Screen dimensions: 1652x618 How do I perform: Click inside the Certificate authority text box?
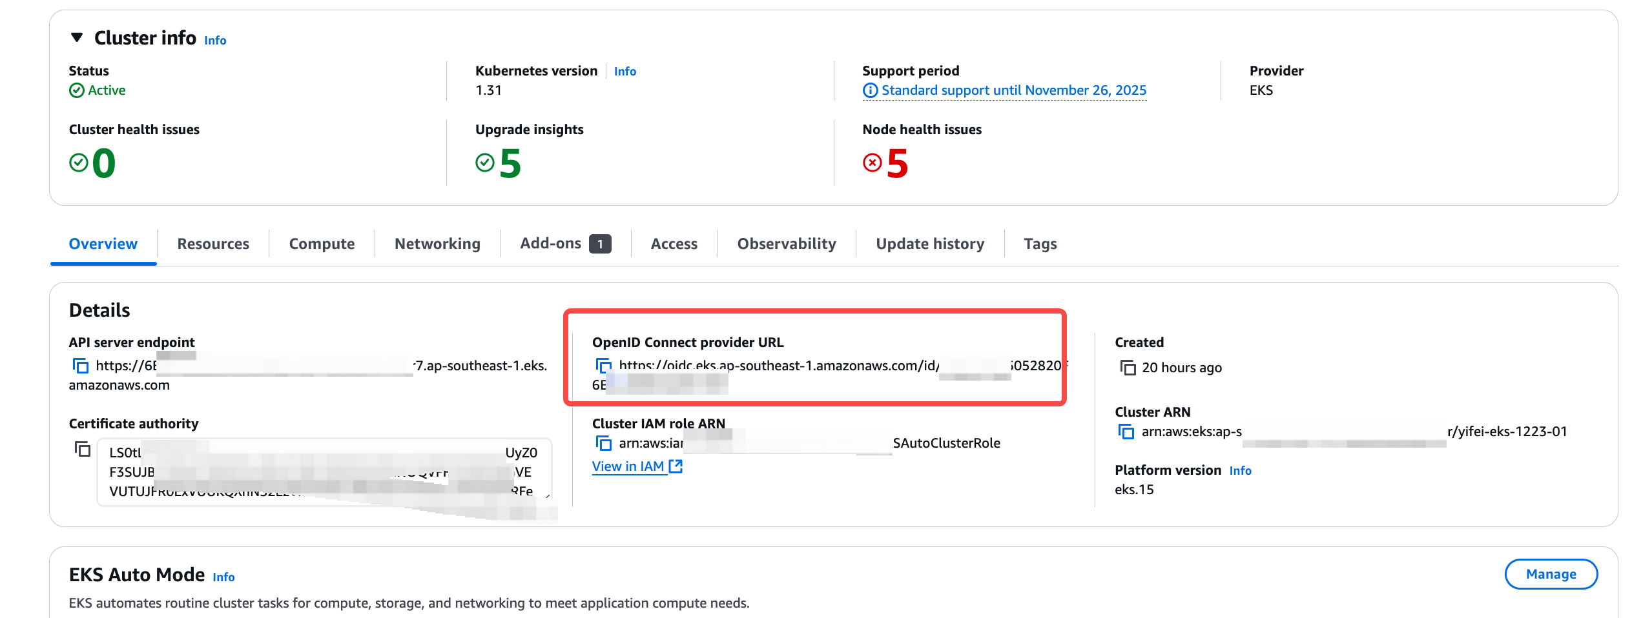click(324, 472)
